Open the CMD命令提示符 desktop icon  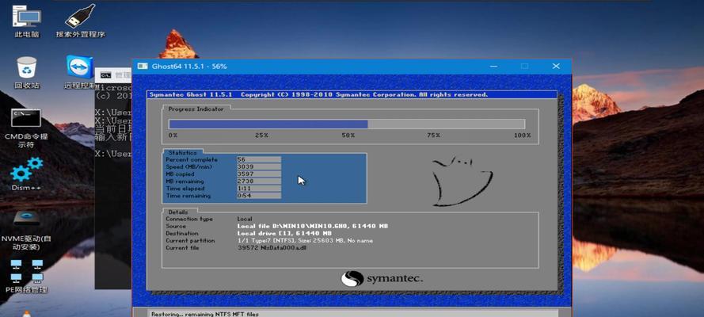[x=26, y=128]
